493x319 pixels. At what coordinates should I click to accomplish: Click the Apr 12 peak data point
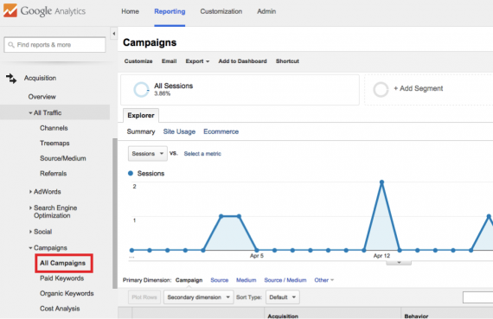pos(381,182)
